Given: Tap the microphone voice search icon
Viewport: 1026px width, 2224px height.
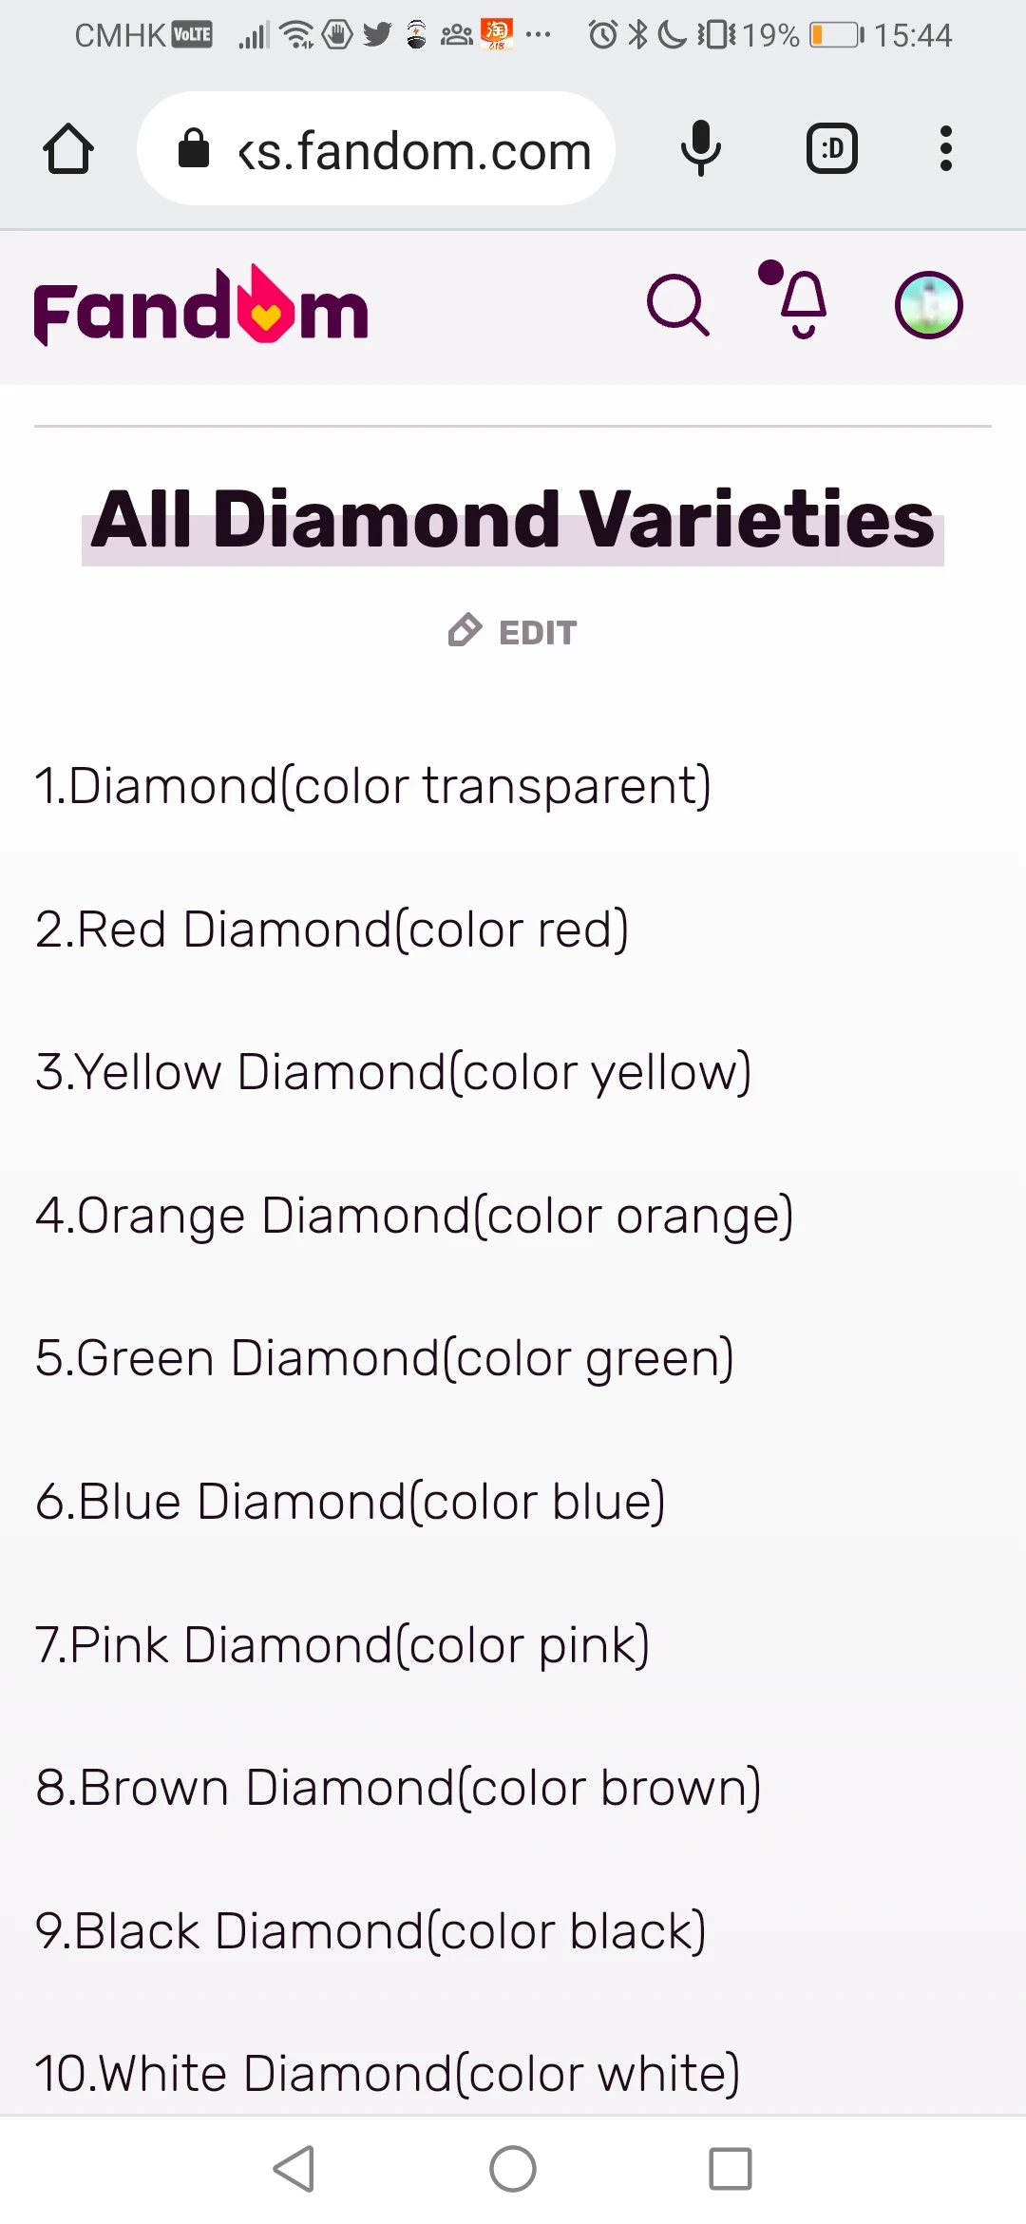Looking at the screenshot, I should pos(700,149).
